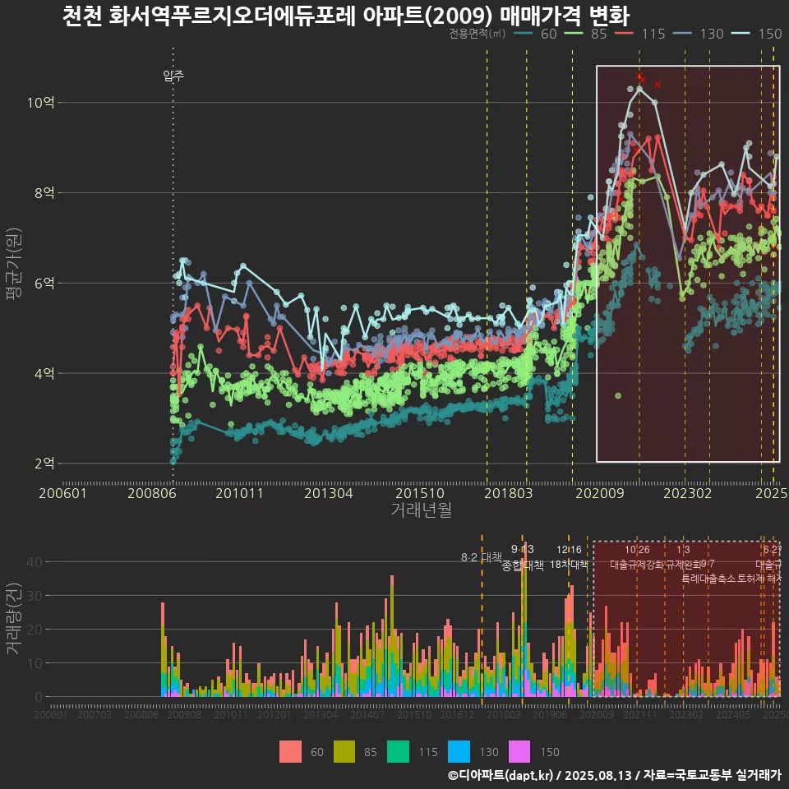Click the '4억' price axis label
Viewport: 789px width, 789px height.
[x=44, y=373]
